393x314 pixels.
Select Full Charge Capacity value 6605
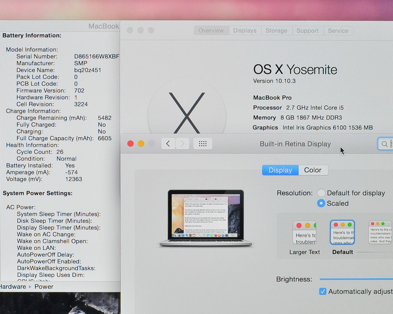tap(104, 138)
